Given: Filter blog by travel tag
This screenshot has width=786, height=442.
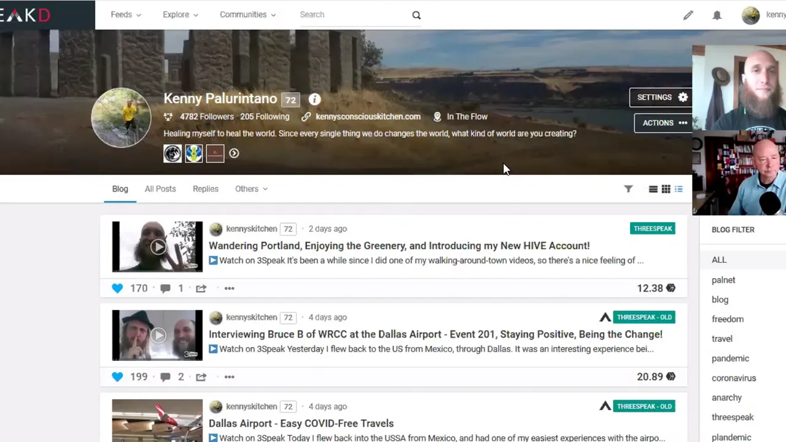Looking at the screenshot, I should [722, 339].
